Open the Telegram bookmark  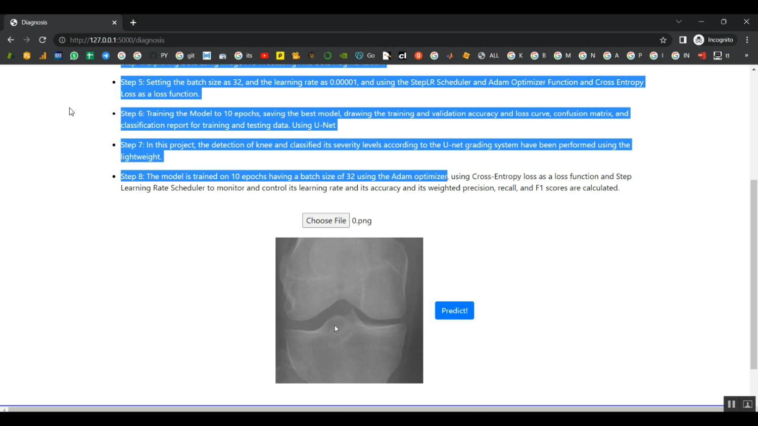[x=106, y=56]
